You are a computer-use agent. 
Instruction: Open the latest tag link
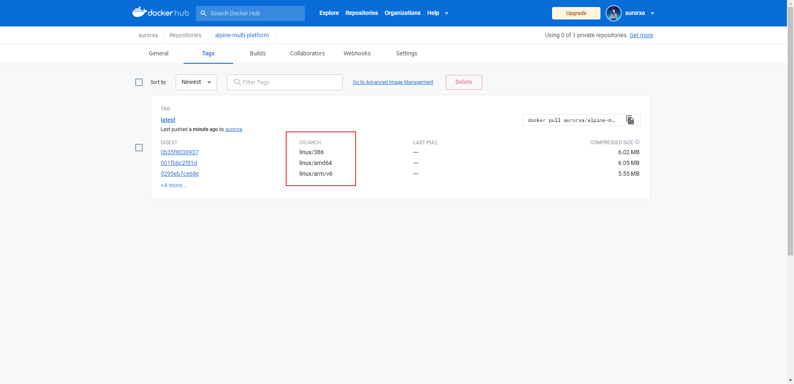point(168,120)
